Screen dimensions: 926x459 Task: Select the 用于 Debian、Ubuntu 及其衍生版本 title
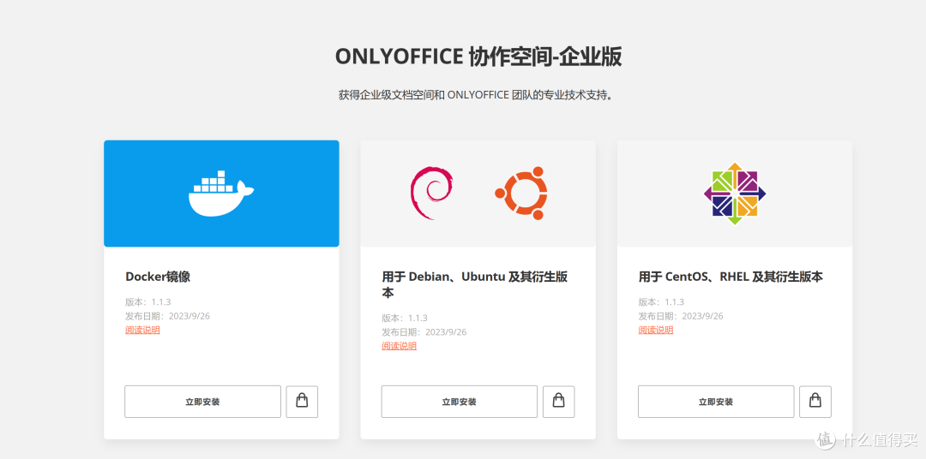pos(475,284)
